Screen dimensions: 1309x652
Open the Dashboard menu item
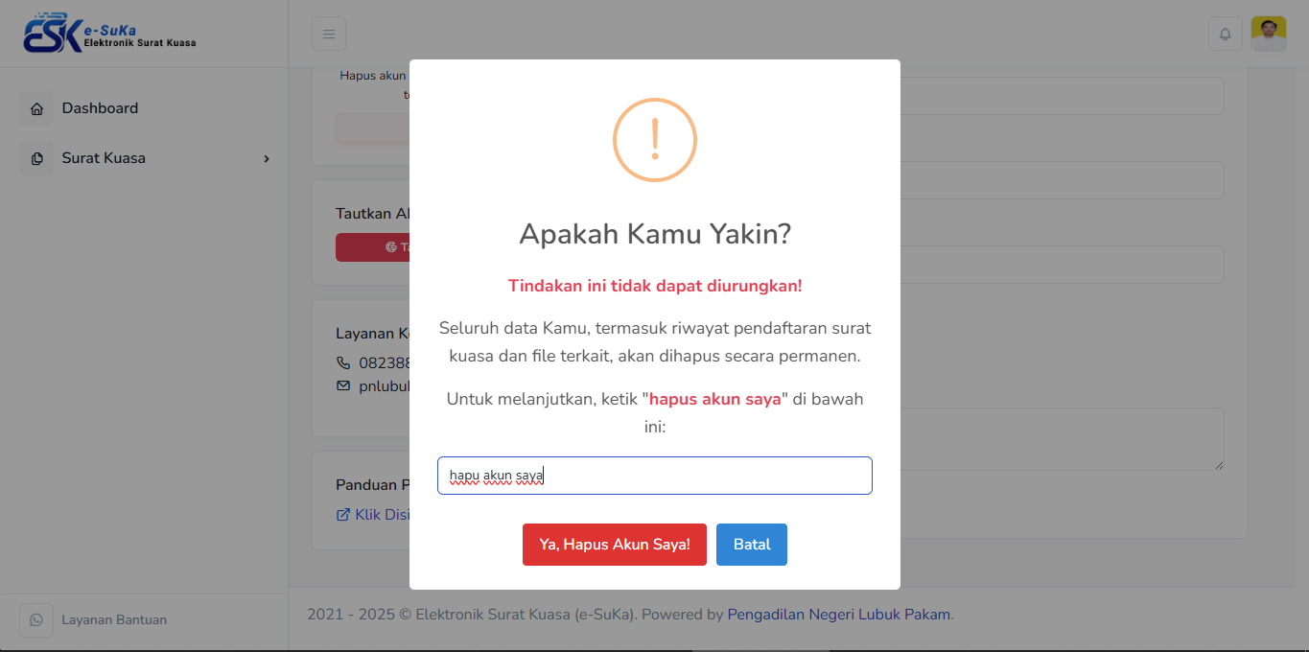(100, 108)
